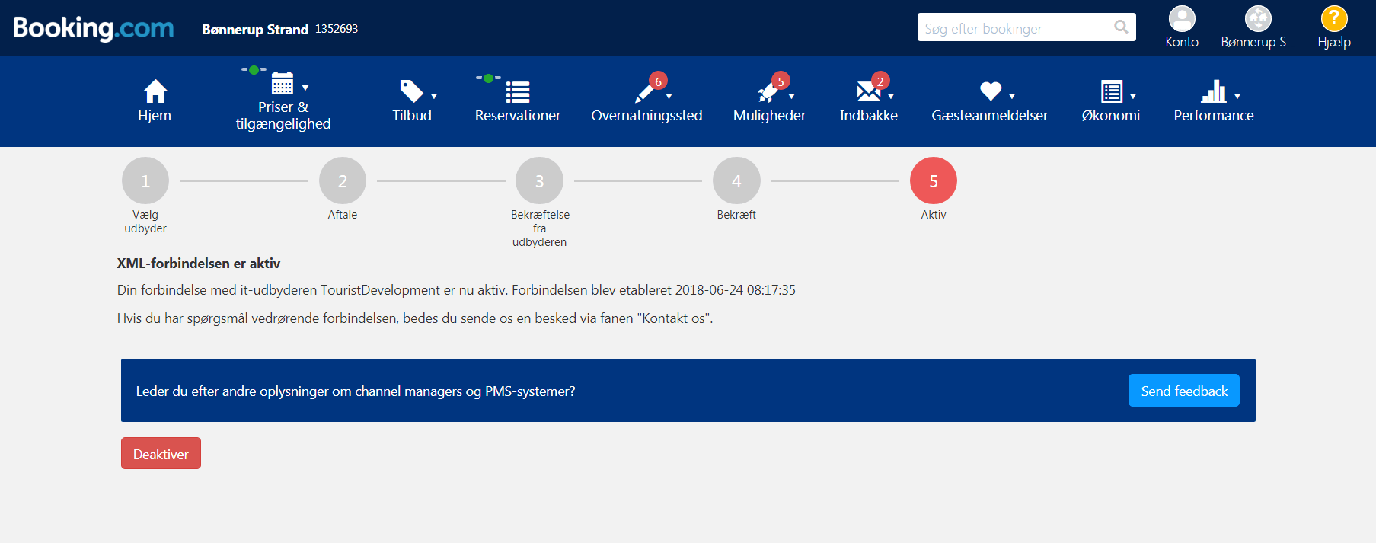Screen dimensions: 1376x543
Task: Select the Performance menu label
Action: click(1213, 116)
